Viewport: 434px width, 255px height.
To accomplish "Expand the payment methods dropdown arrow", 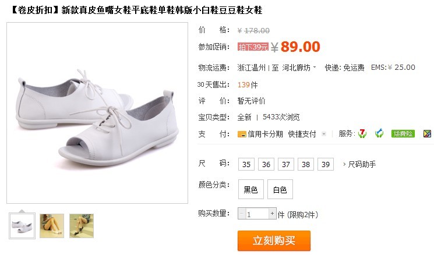I will click(323, 134).
